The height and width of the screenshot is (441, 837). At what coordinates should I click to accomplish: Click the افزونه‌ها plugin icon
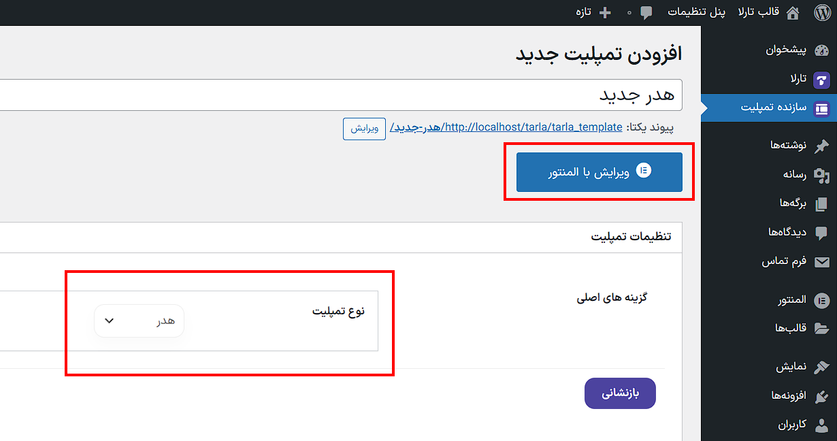pos(821,396)
